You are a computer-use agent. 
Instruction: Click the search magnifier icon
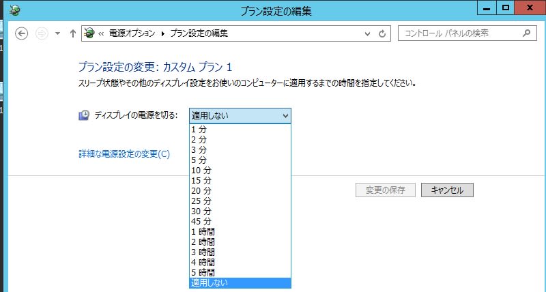pos(526,33)
